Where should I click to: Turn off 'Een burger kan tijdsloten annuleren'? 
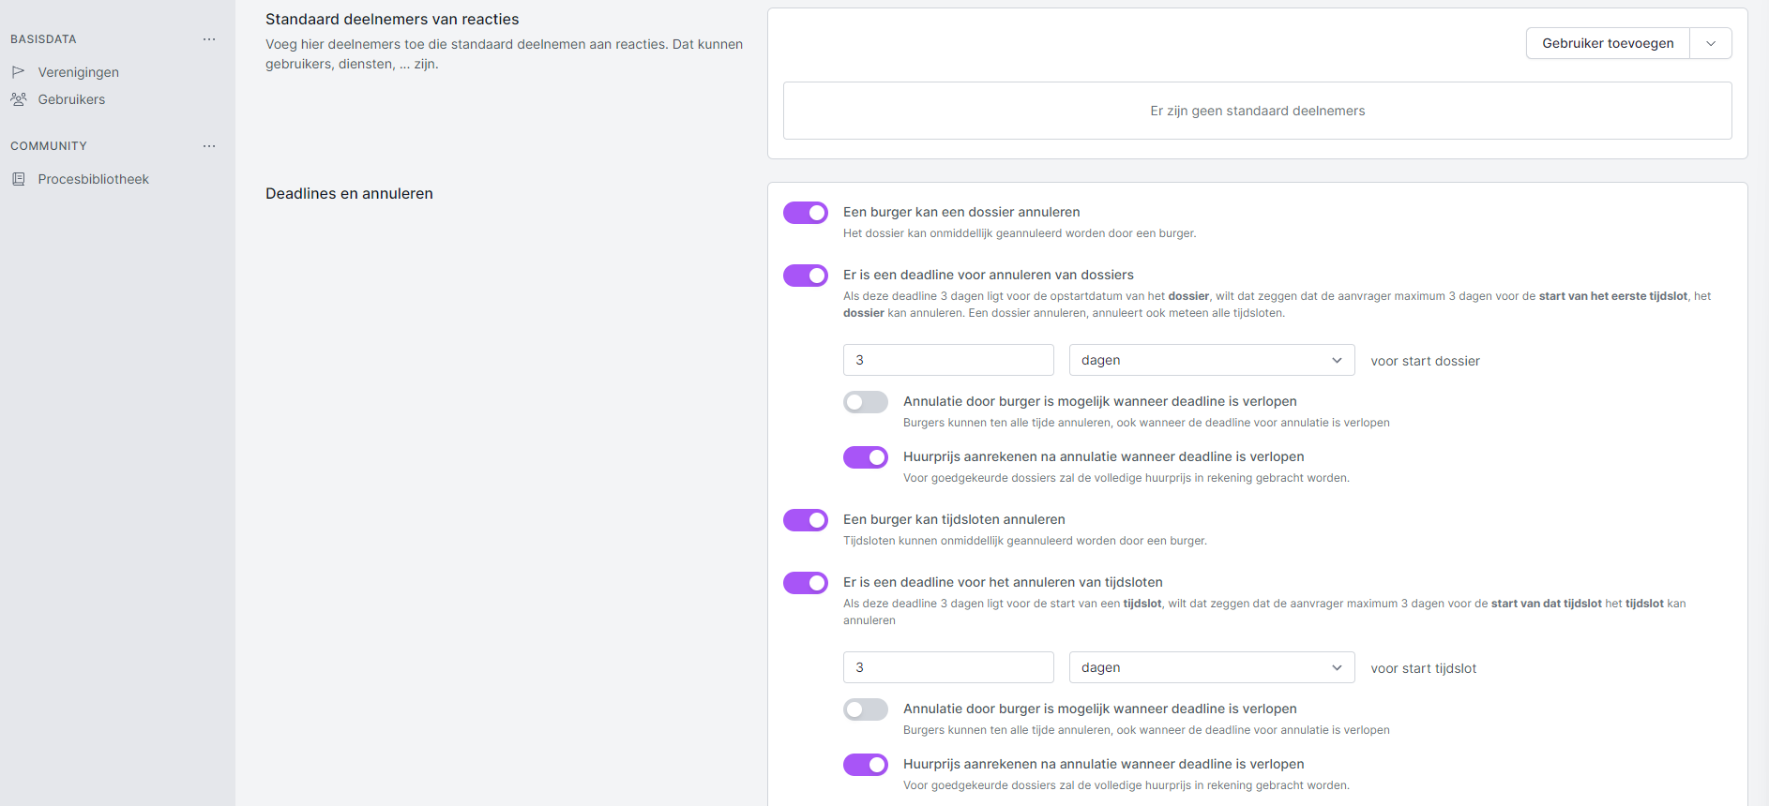[806, 520]
